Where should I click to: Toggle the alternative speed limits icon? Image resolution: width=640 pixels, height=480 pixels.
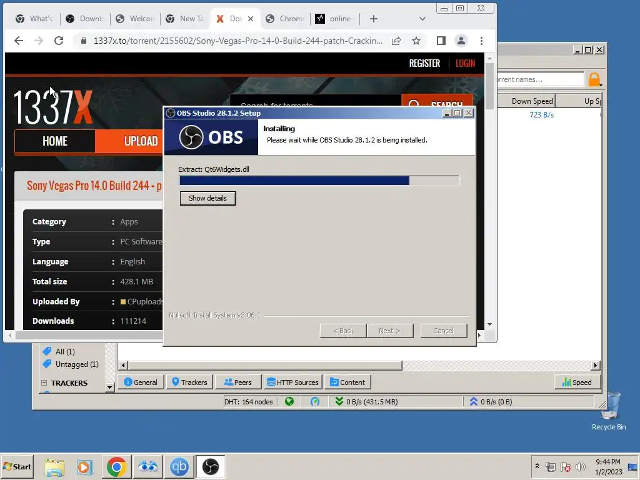pyautogui.click(x=315, y=402)
